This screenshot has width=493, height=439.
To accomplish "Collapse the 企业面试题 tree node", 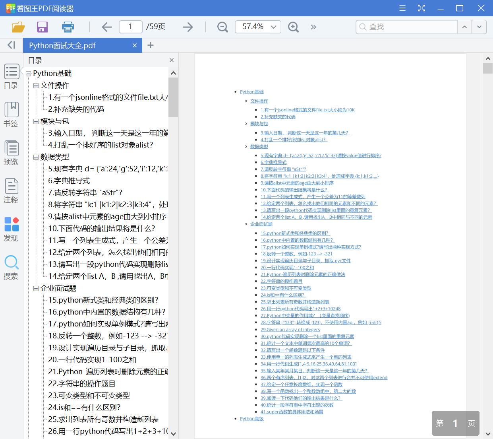I will pyautogui.click(x=36, y=288).
